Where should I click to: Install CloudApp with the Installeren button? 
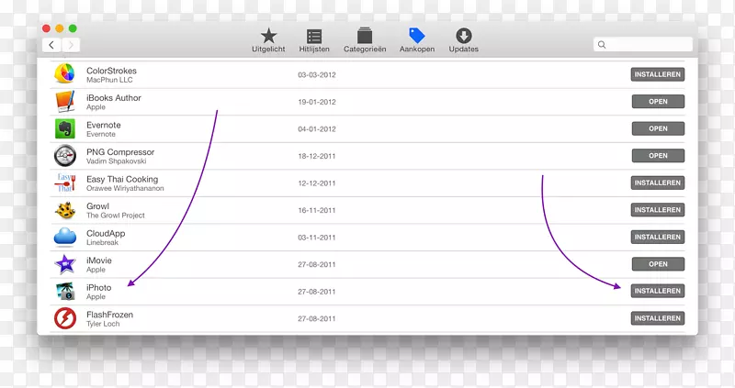658,238
